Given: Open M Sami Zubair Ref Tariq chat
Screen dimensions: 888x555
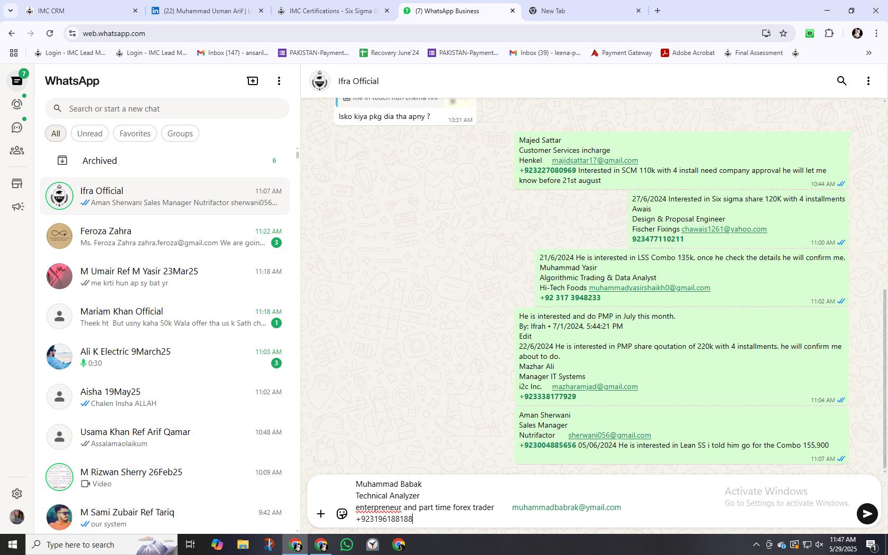Looking at the screenshot, I should (x=165, y=517).
